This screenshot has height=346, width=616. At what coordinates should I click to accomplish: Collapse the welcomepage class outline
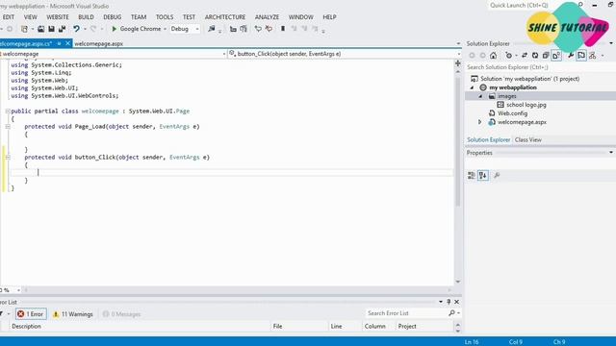click(8, 111)
